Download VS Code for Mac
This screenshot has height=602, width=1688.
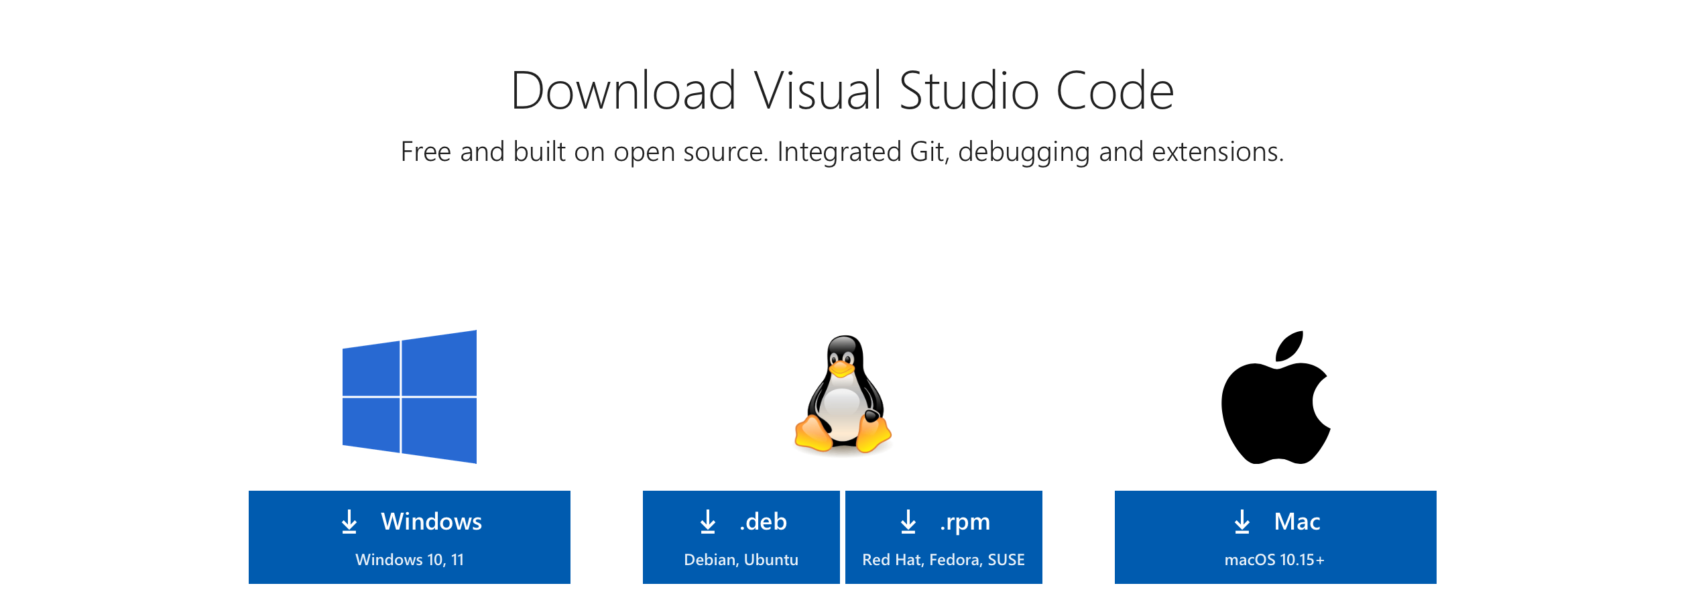[1276, 537]
